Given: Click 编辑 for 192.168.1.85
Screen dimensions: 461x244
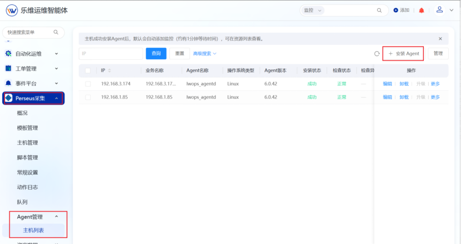Looking at the screenshot, I should click(387, 97).
